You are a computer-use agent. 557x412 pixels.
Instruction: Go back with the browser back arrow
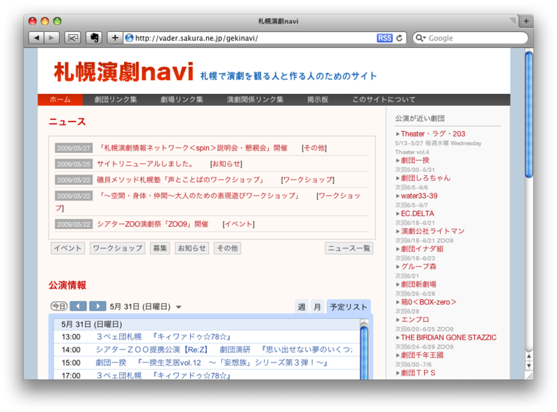click(36, 38)
